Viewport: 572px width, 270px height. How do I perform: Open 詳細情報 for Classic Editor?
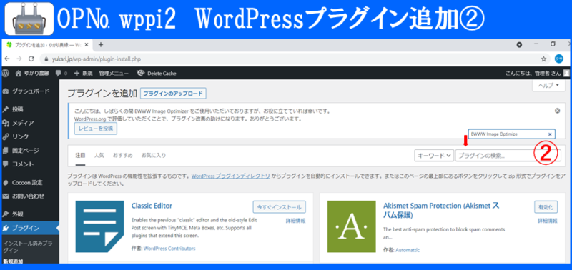tap(295, 221)
